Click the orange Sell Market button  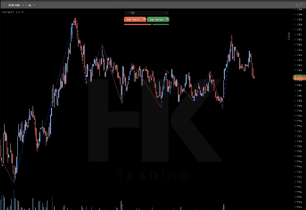135,19
